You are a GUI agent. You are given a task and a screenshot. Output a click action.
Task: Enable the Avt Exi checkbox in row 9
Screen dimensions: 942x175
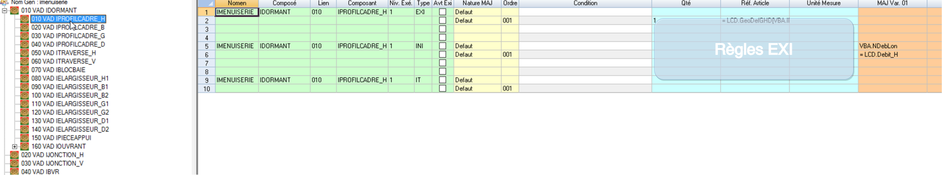pos(442,80)
